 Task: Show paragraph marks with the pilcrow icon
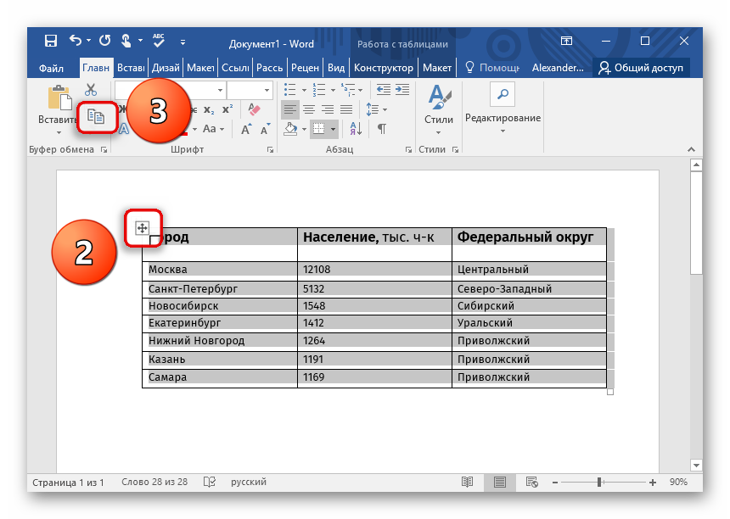coord(382,129)
